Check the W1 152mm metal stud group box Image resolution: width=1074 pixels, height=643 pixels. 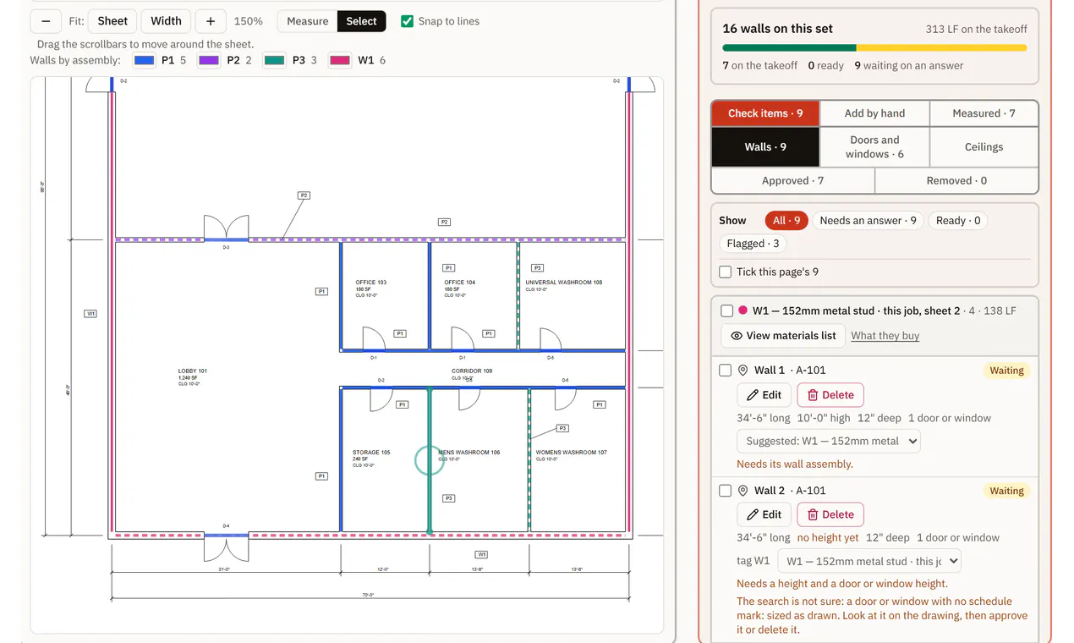(x=726, y=311)
